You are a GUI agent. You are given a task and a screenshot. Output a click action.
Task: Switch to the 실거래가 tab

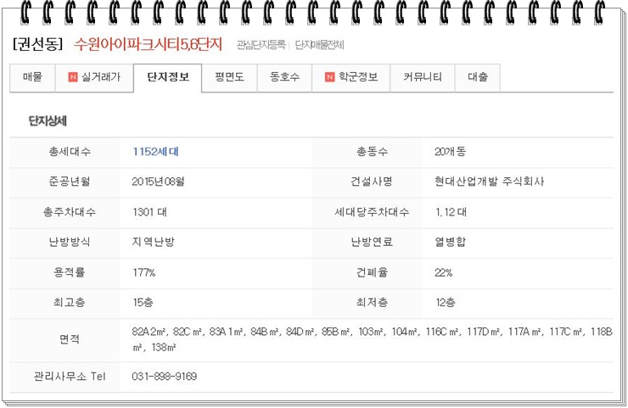[x=94, y=77]
